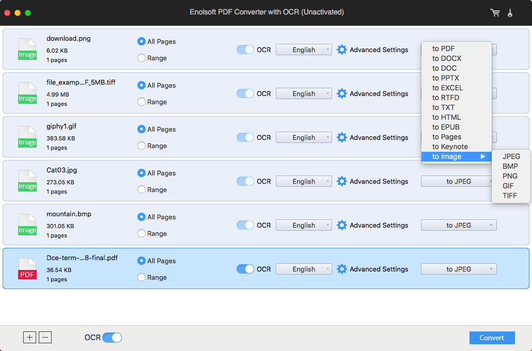Image resolution: width=532 pixels, height=351 pixels.
Task: Open the shopping cart purchase icon
Action: [495, 13]
